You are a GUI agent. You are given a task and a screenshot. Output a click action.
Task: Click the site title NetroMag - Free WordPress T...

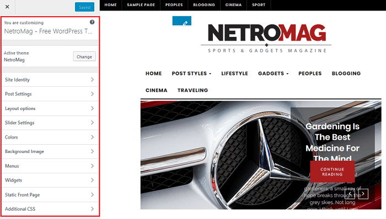[49, 31]
